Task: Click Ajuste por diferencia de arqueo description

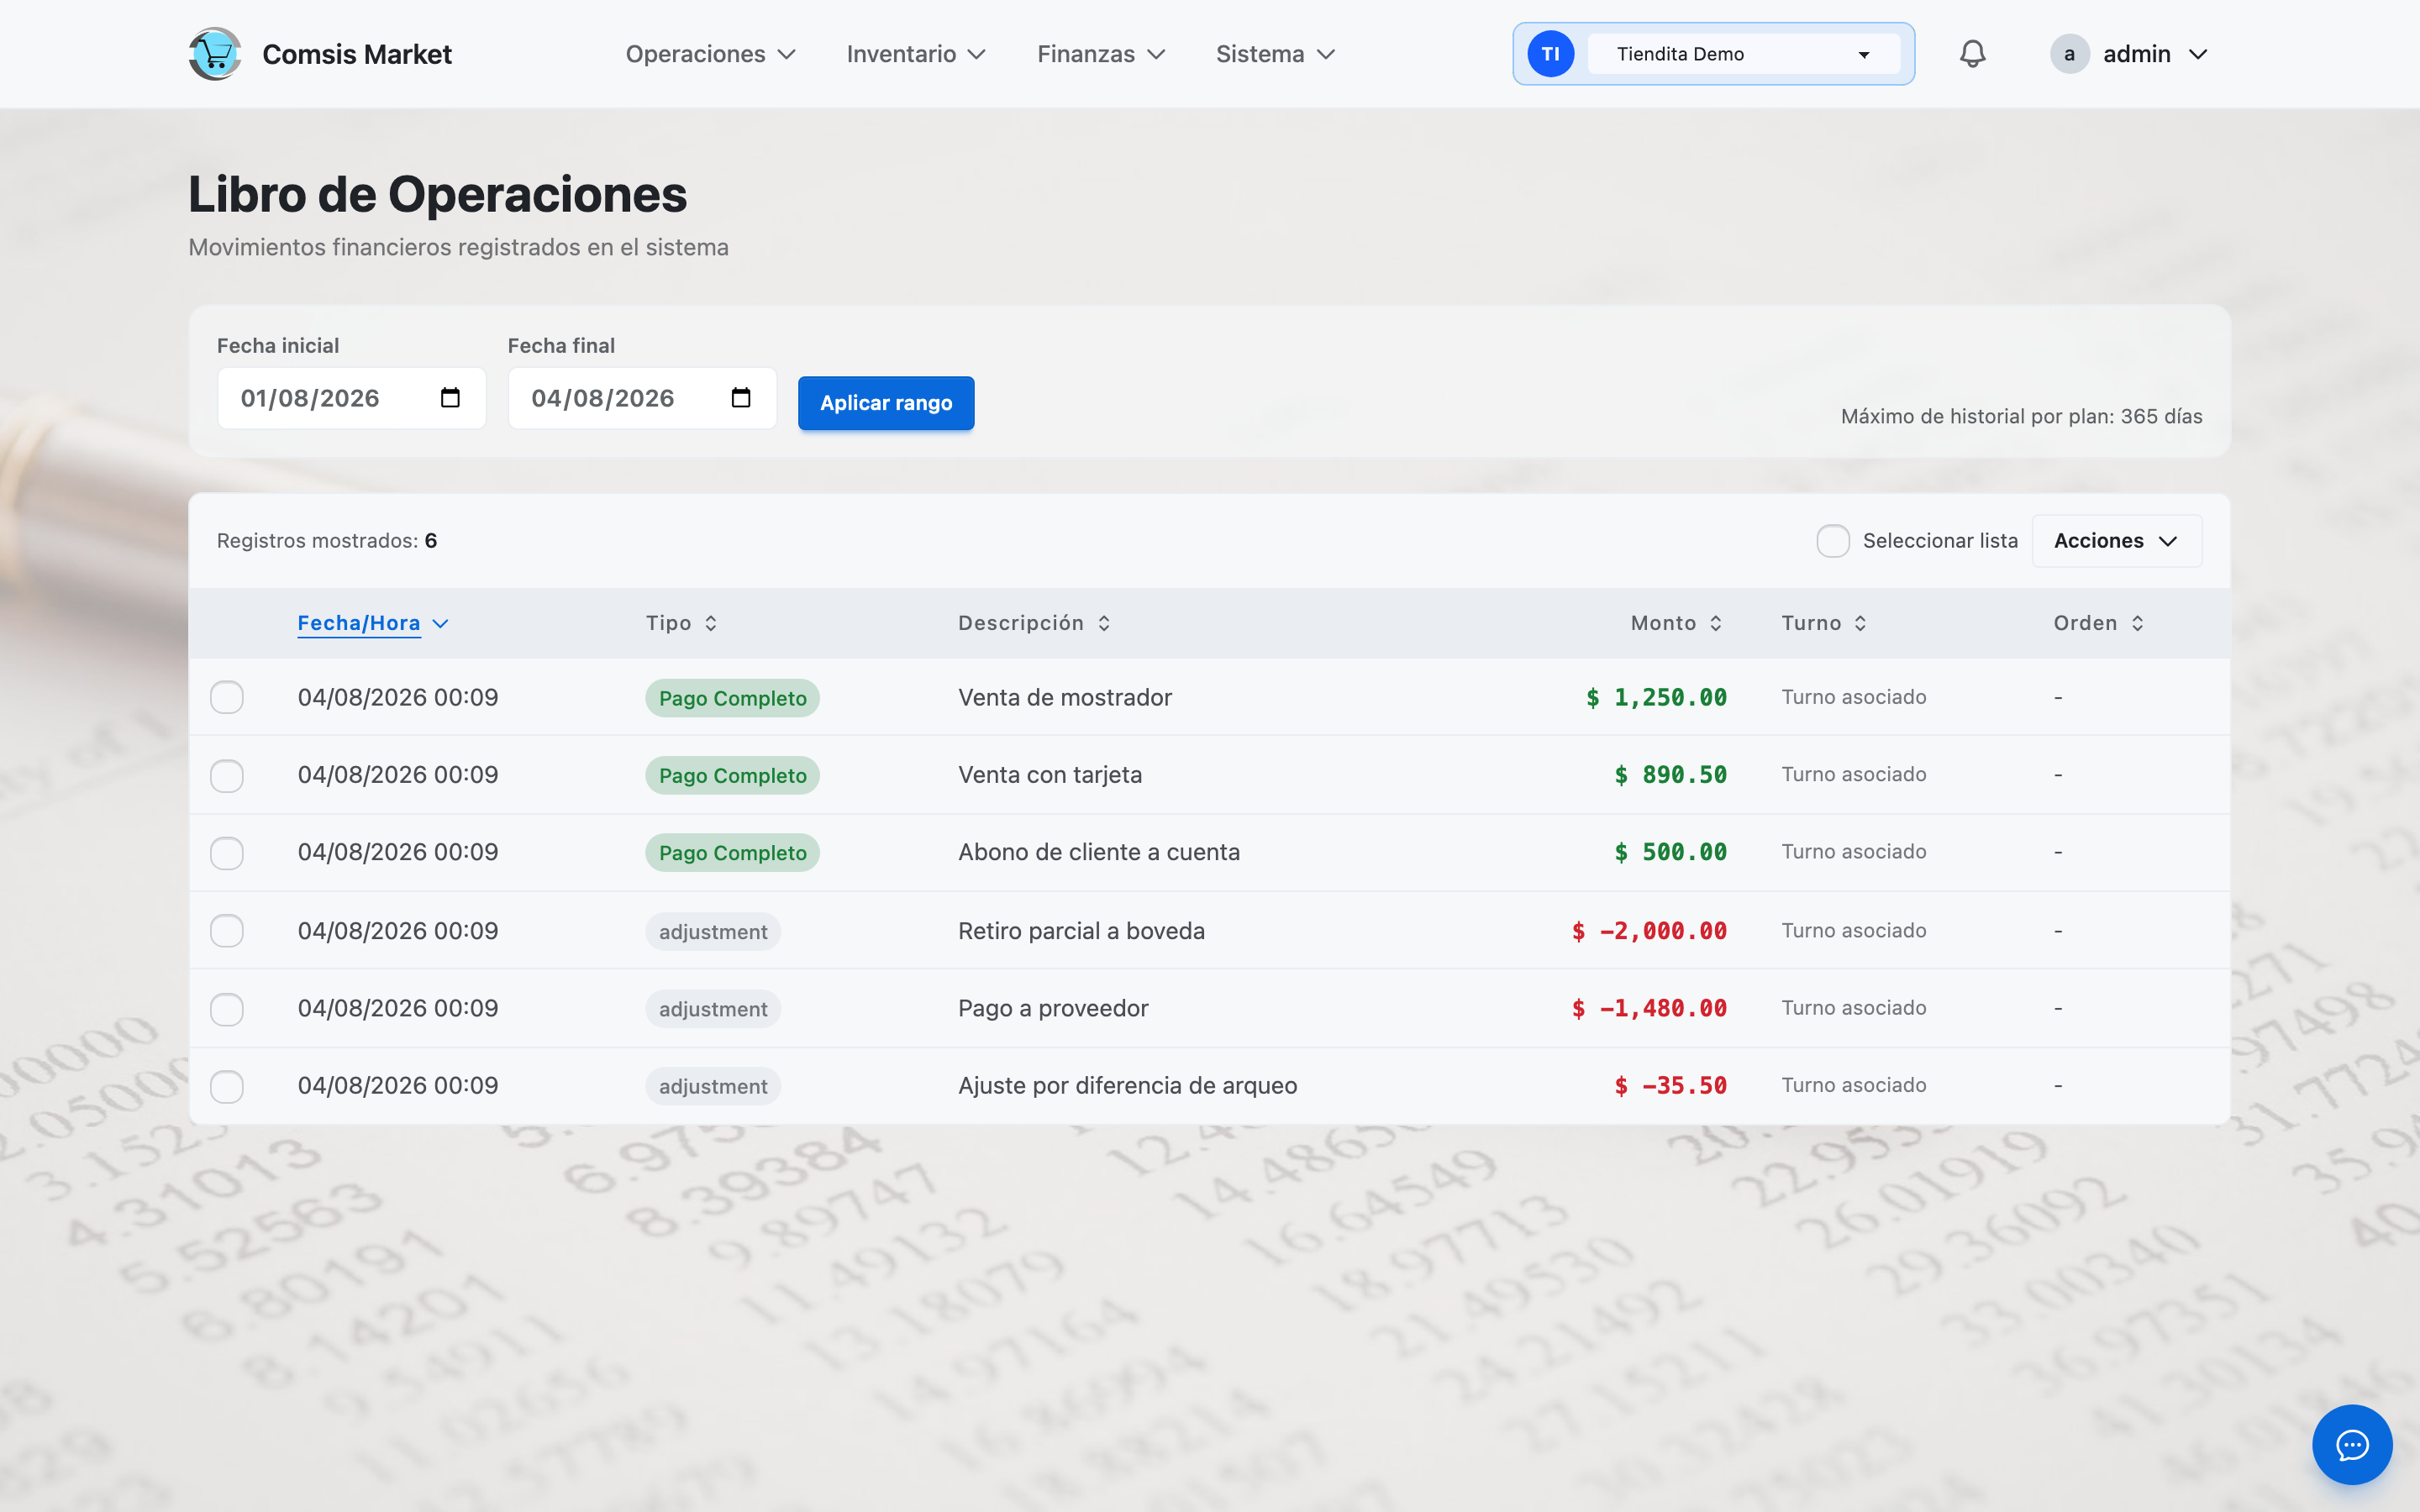Action: pyautogui.click(x=1128, y=1086)
